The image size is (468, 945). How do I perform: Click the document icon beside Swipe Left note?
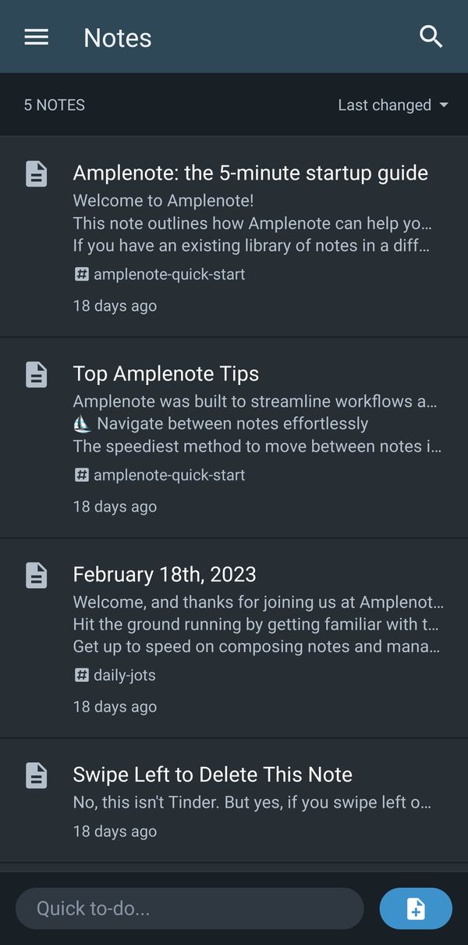coord(36,775)
